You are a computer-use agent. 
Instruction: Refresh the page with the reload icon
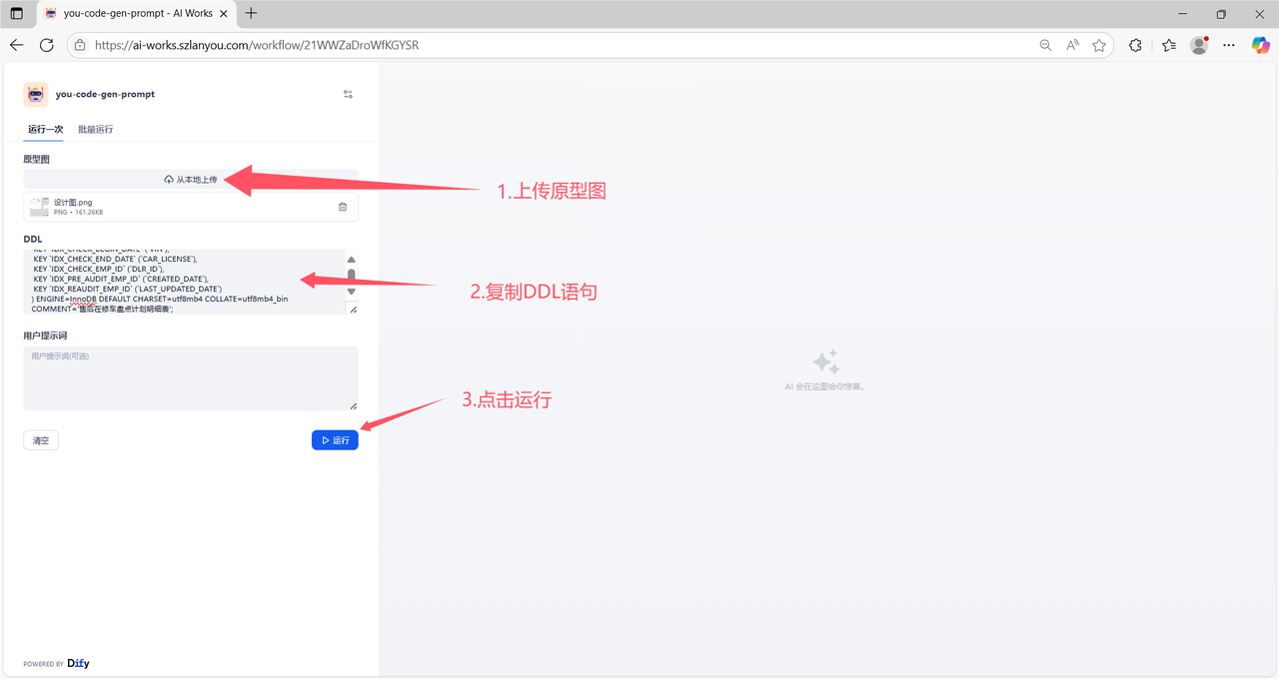point(46,44)
